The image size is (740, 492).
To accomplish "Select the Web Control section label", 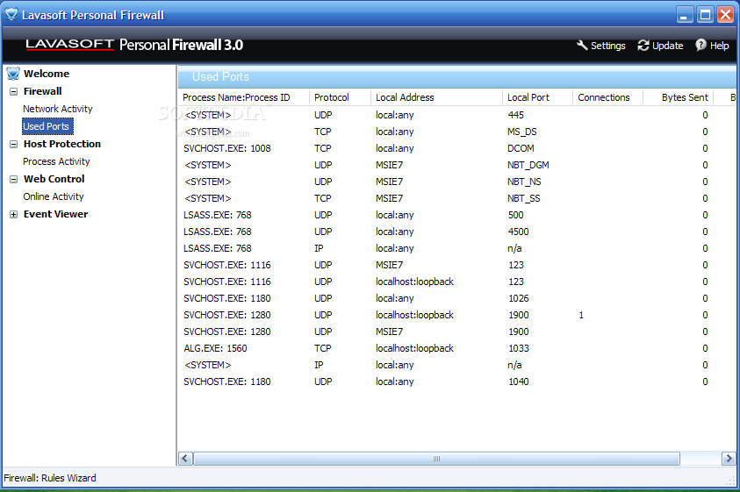I will pos(54,179).
